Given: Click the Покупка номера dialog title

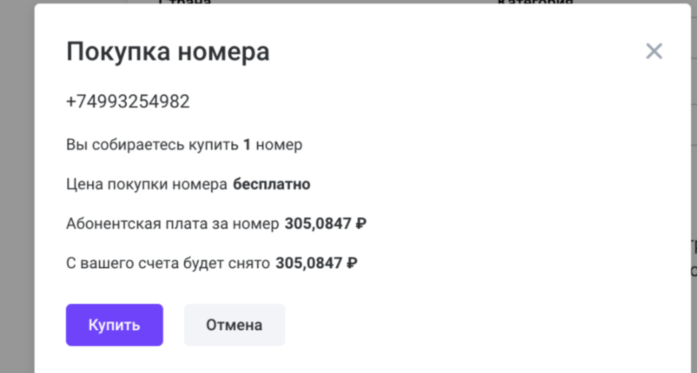Looking at the screenshot, I should click(168, 52).
